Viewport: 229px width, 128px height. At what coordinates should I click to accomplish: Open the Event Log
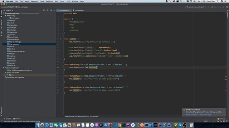click(221, 119)
